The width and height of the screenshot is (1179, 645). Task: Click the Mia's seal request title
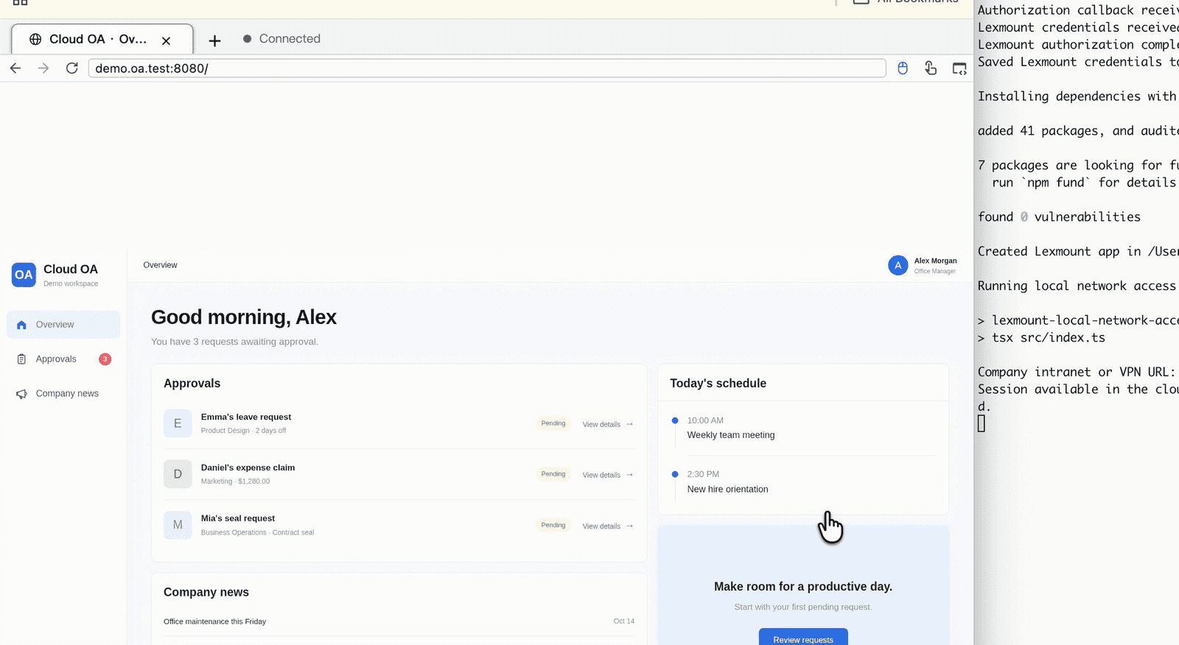pos(238,518)
